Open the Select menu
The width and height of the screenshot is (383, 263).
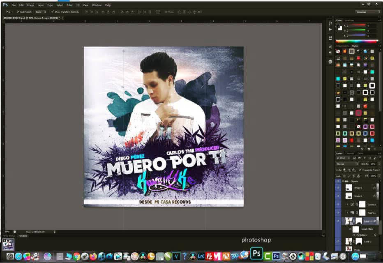tap(60, 5)
